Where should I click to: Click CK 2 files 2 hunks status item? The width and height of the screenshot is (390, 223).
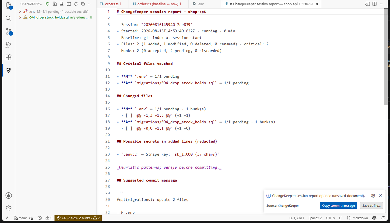[x=79, y=218]
